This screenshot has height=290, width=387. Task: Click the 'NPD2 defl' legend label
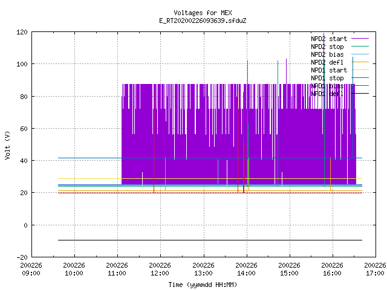(x=327, y=62)
